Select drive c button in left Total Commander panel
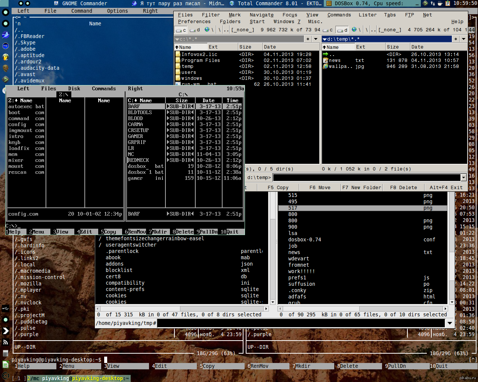 pos(181,30)
